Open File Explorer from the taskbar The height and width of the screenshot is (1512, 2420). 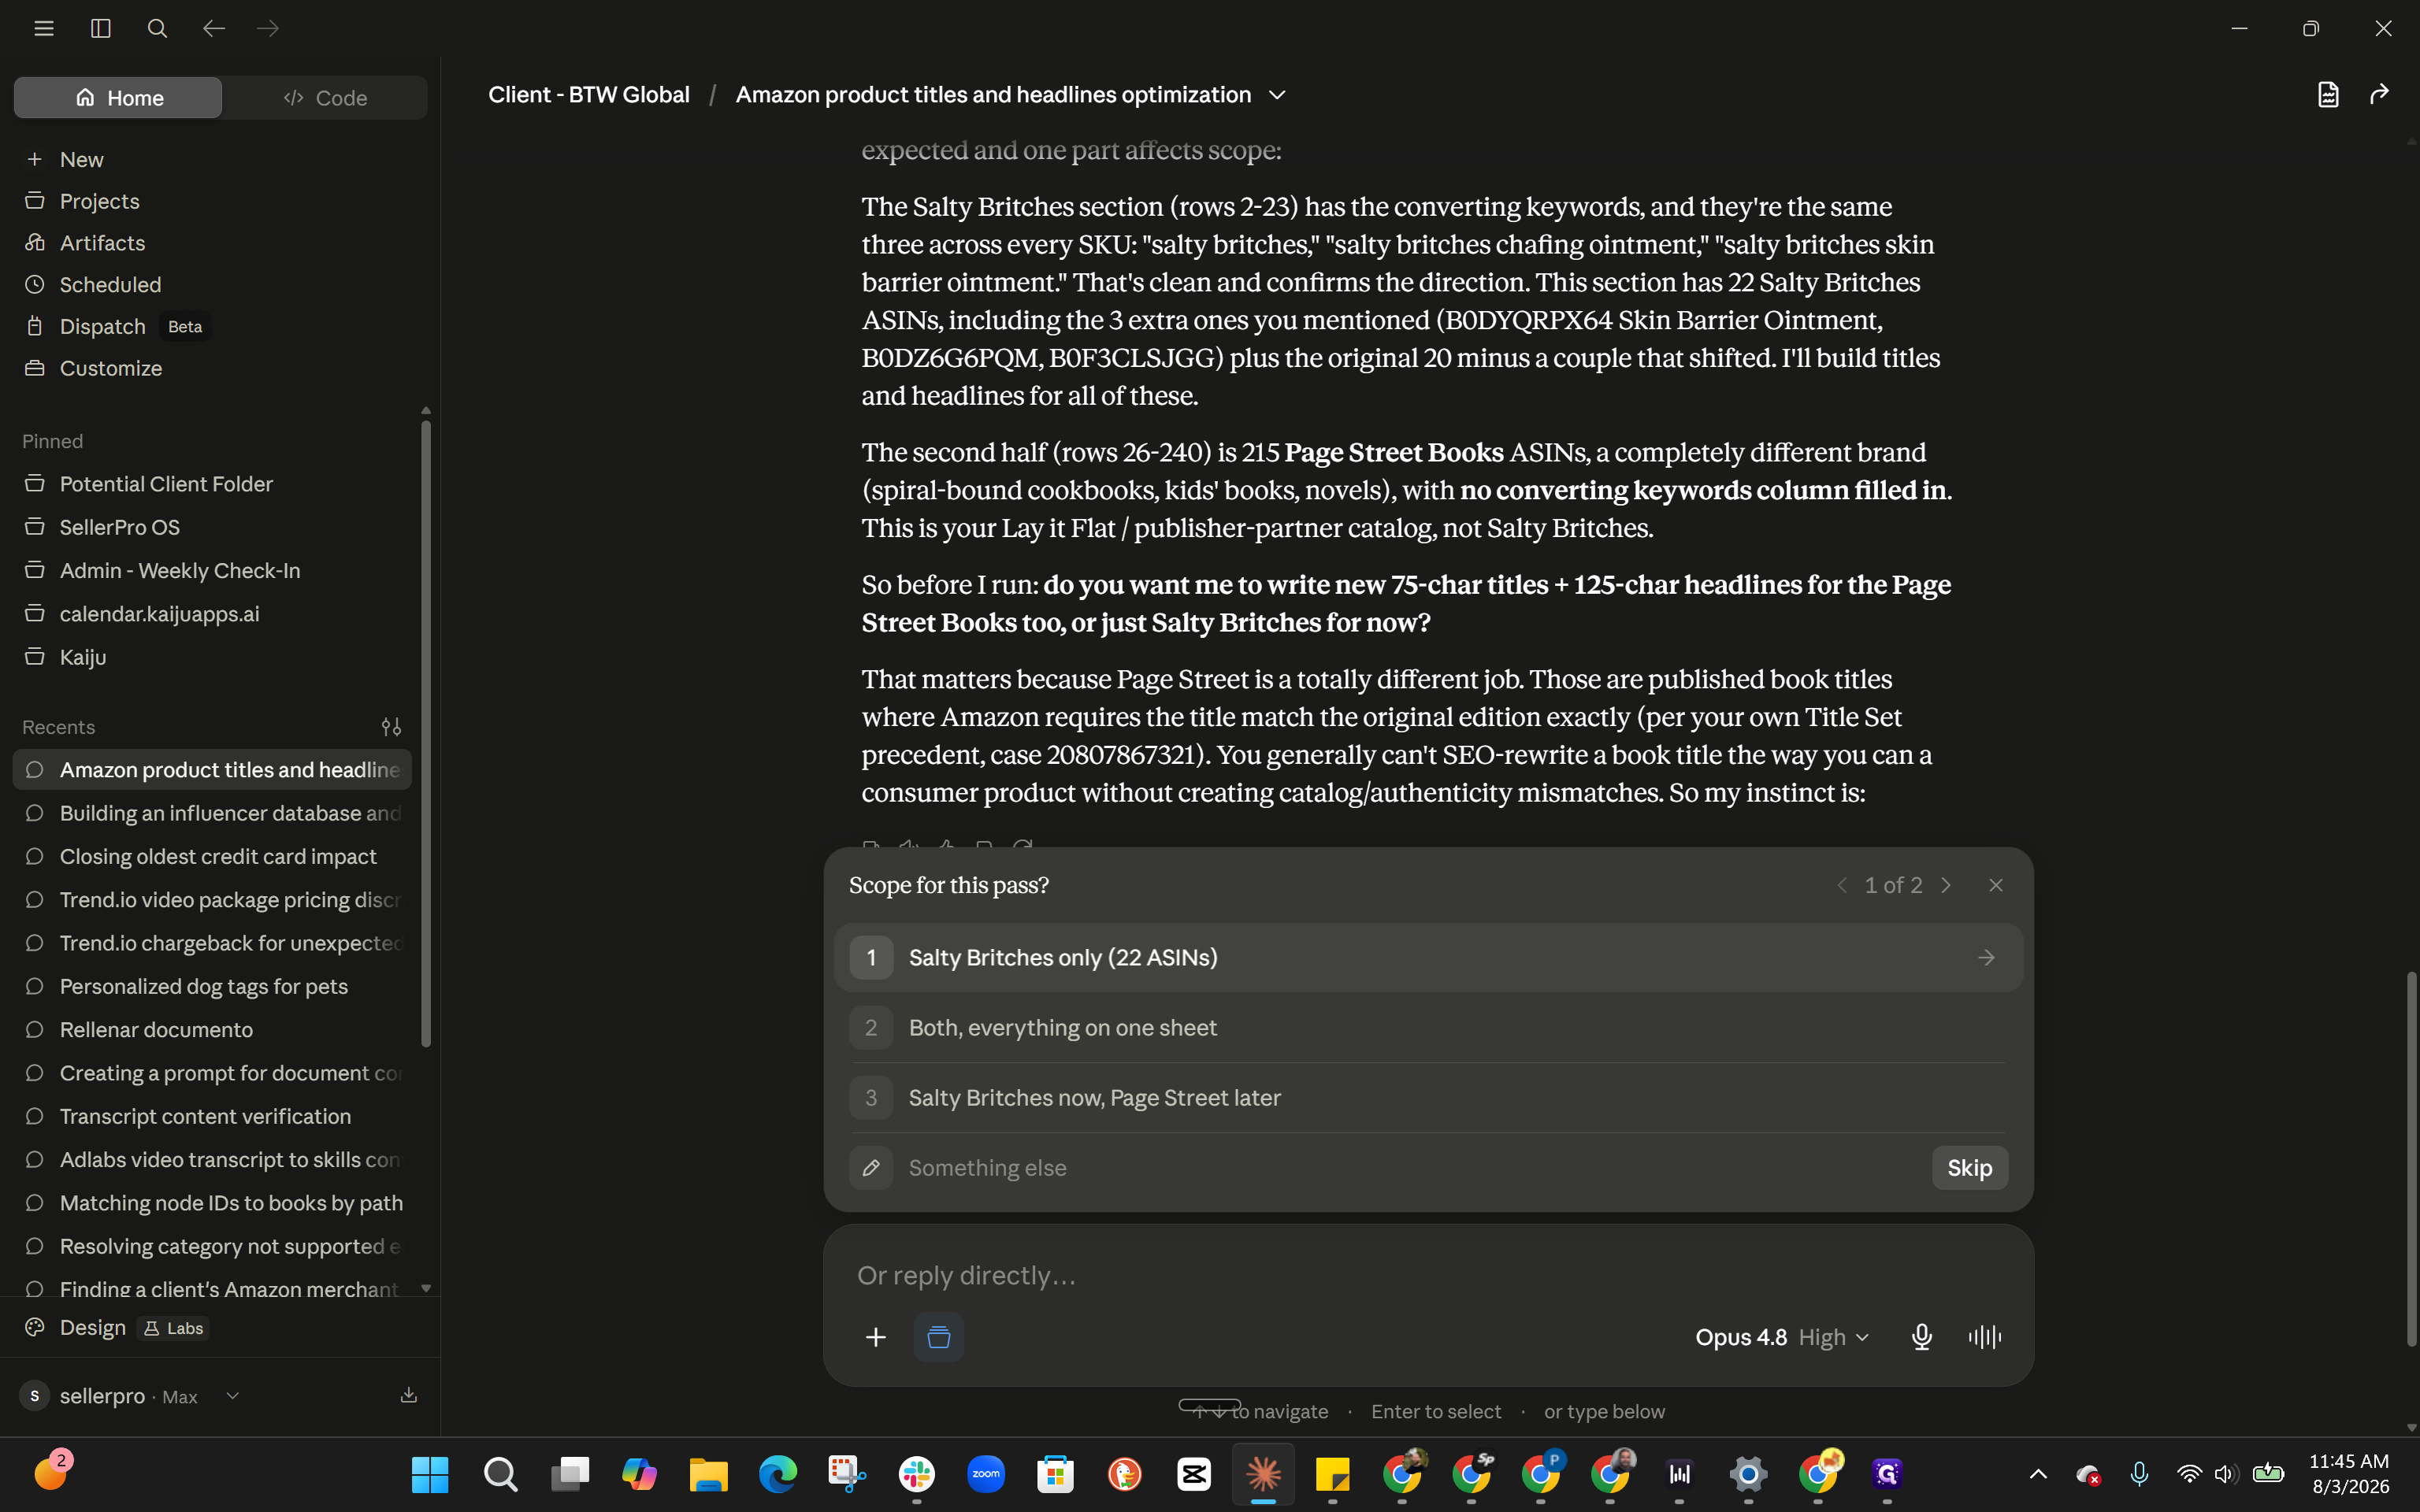708,1474
